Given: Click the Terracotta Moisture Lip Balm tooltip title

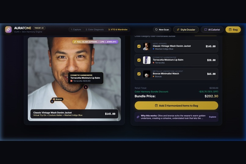Looking at the screenshot, I should [x=85, y=78].
